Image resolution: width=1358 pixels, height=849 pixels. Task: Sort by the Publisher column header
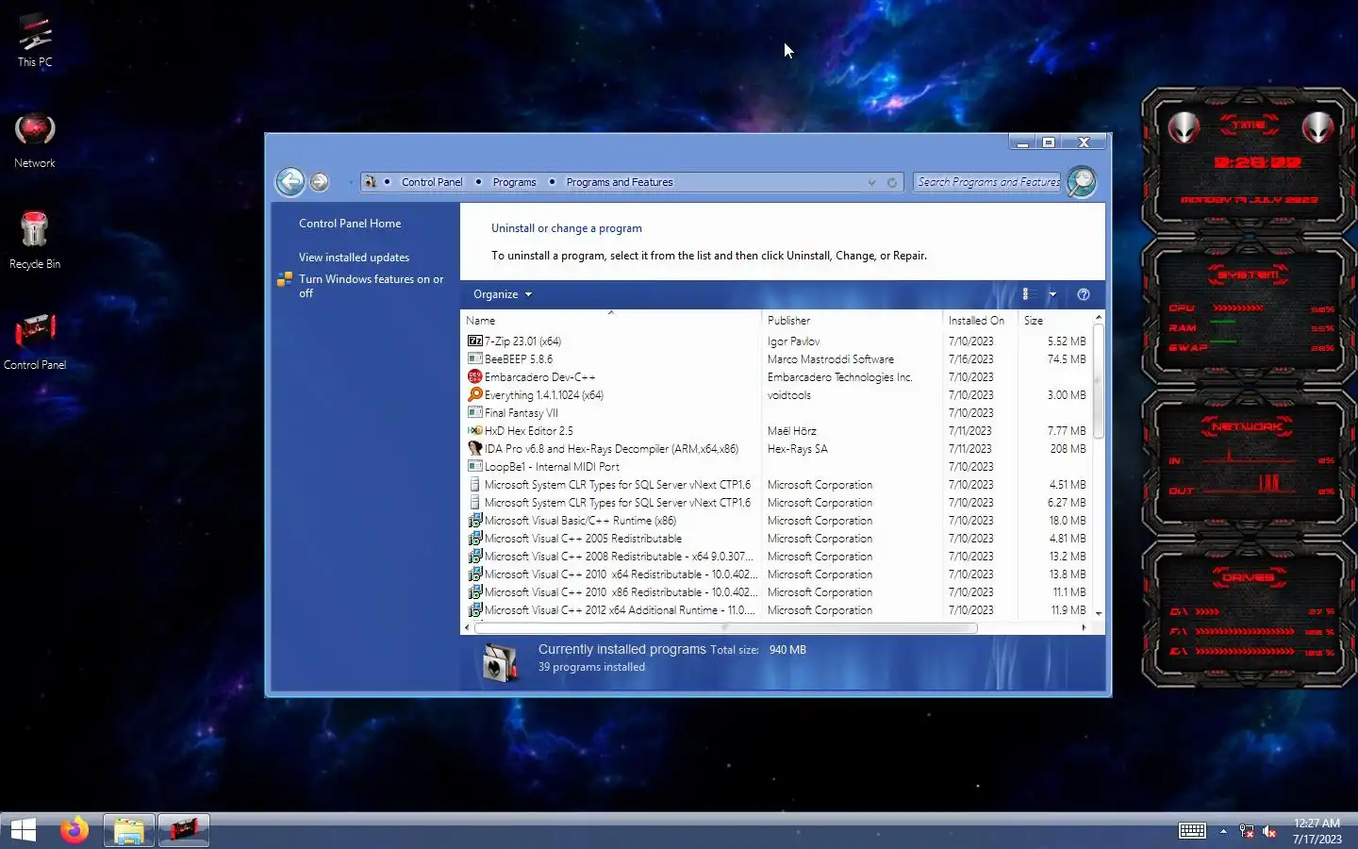pos(852,321)
